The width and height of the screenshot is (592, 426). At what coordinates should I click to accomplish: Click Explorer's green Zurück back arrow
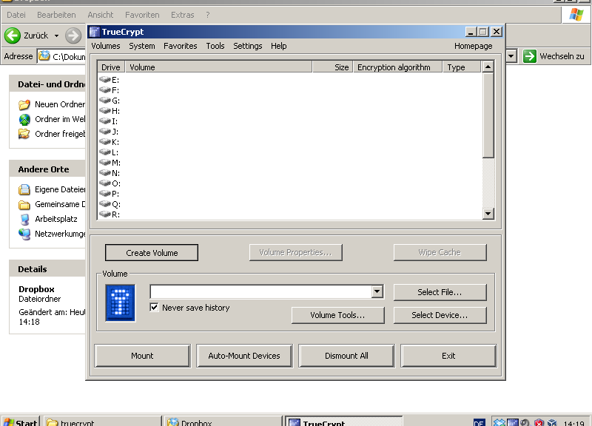tap(13, 35)
